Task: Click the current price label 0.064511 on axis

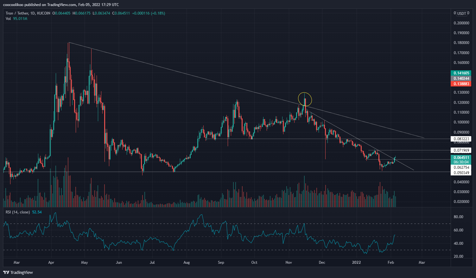Action: pos(461,157)
